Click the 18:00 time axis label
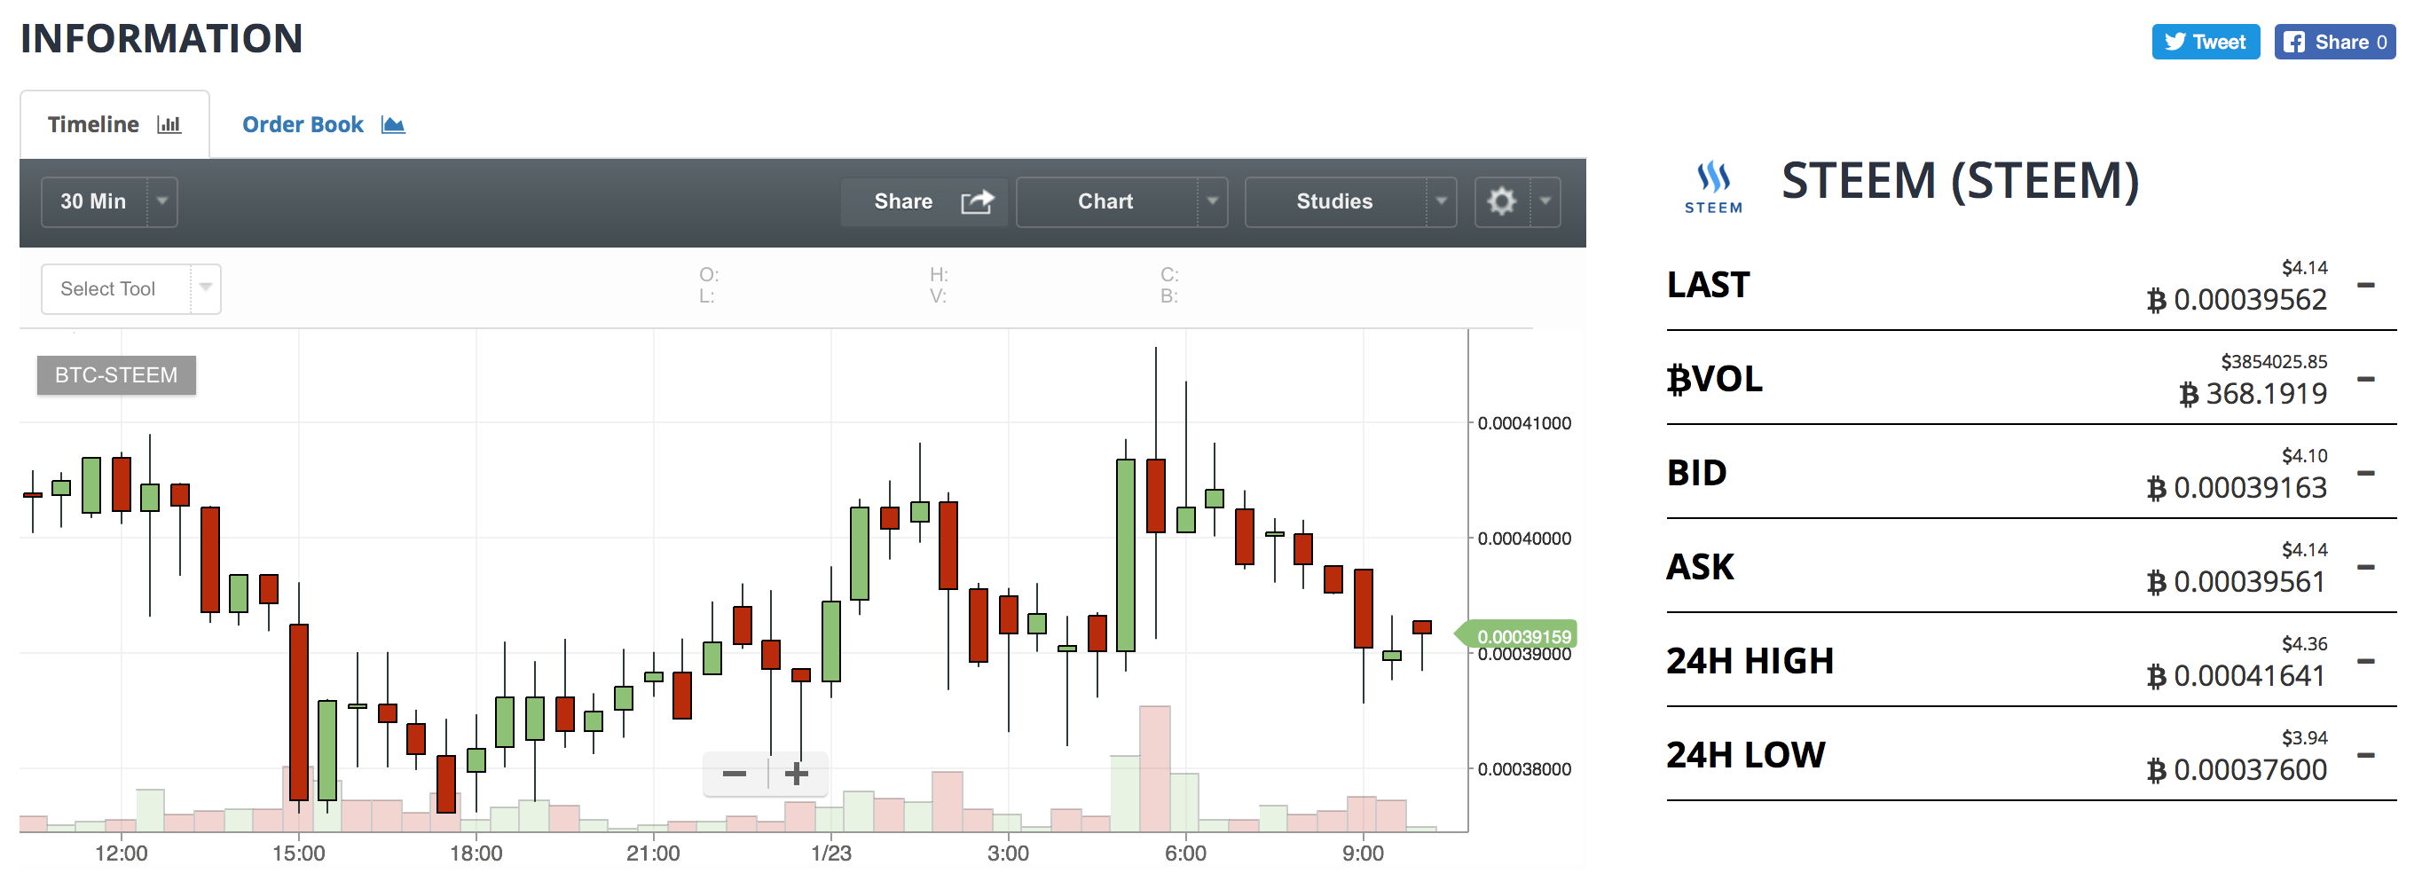Image resolution: width=2430 pixels, height=889 pixels. (x=476, y=854)
